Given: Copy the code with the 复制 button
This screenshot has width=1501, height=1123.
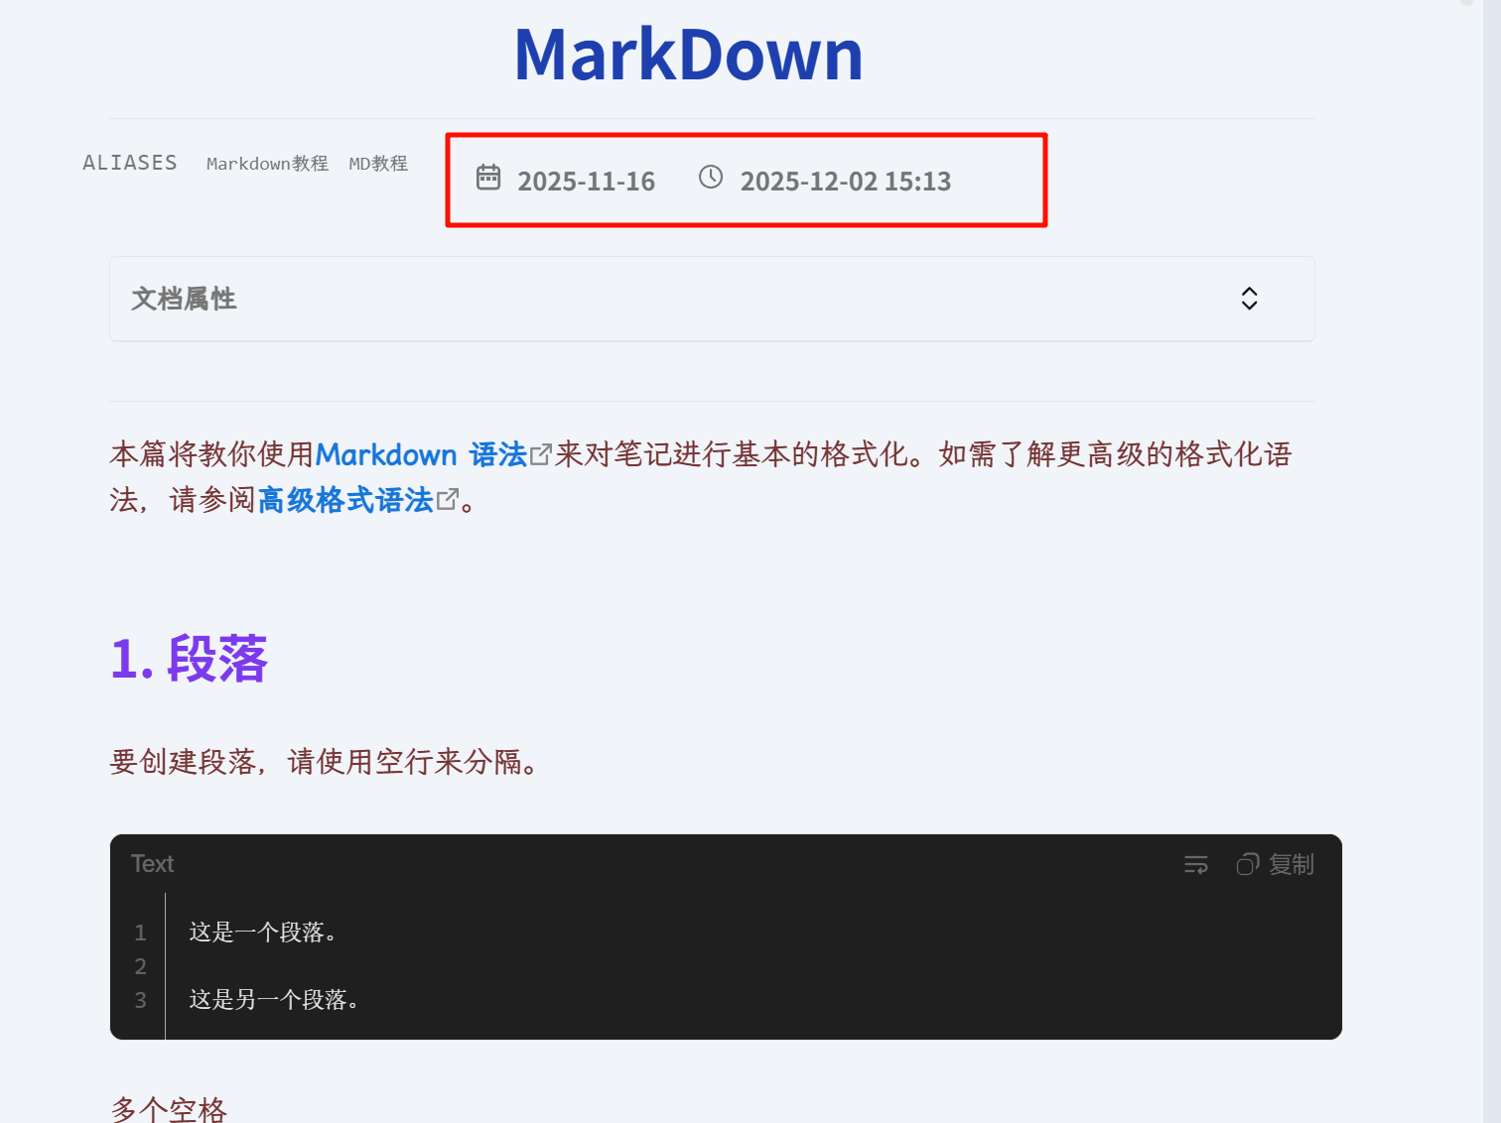Looking at the screenshot, I should 1276,865.
